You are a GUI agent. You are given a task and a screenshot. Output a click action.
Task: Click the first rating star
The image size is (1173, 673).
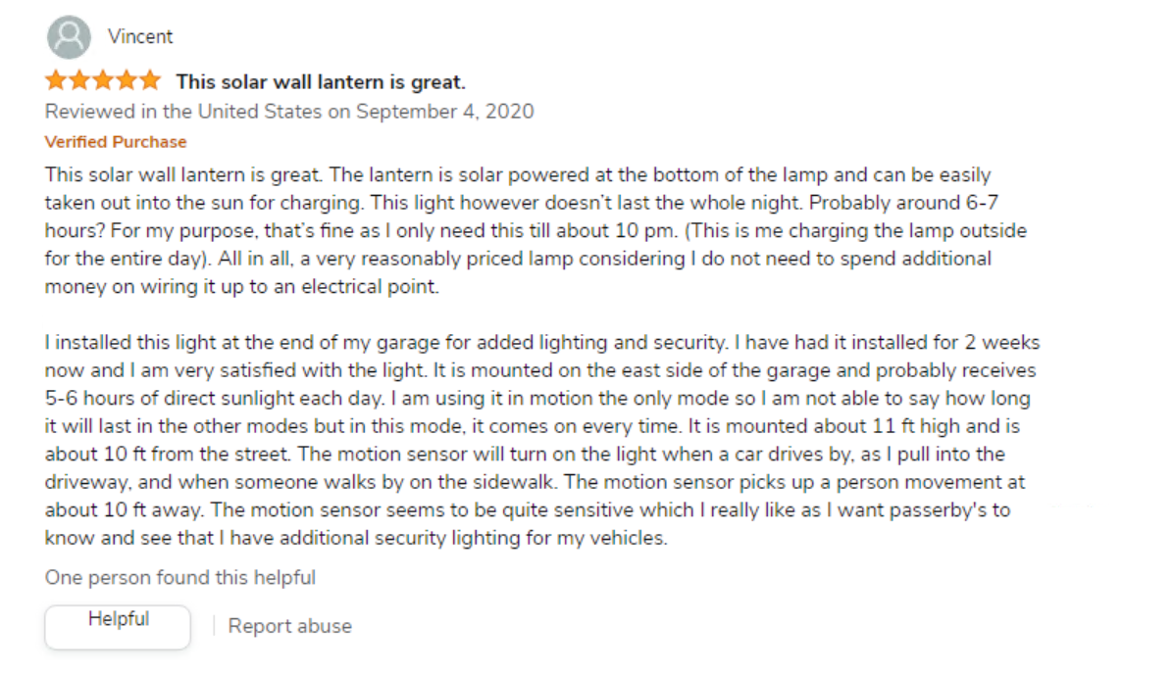pyautogui.click(x=56, y=80)
